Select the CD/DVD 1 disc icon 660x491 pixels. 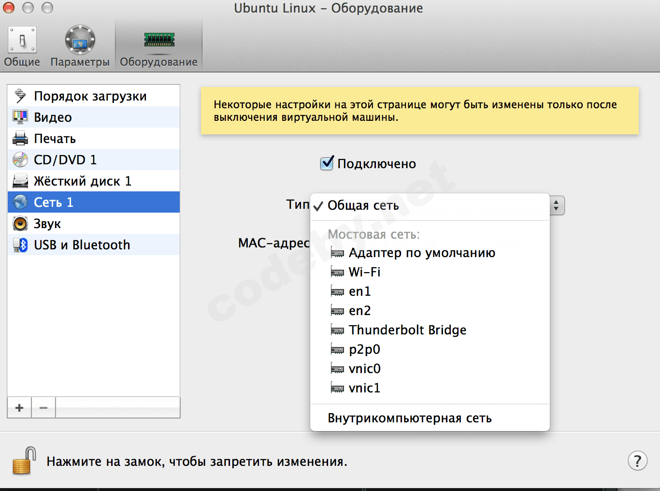tap(20, 160)
